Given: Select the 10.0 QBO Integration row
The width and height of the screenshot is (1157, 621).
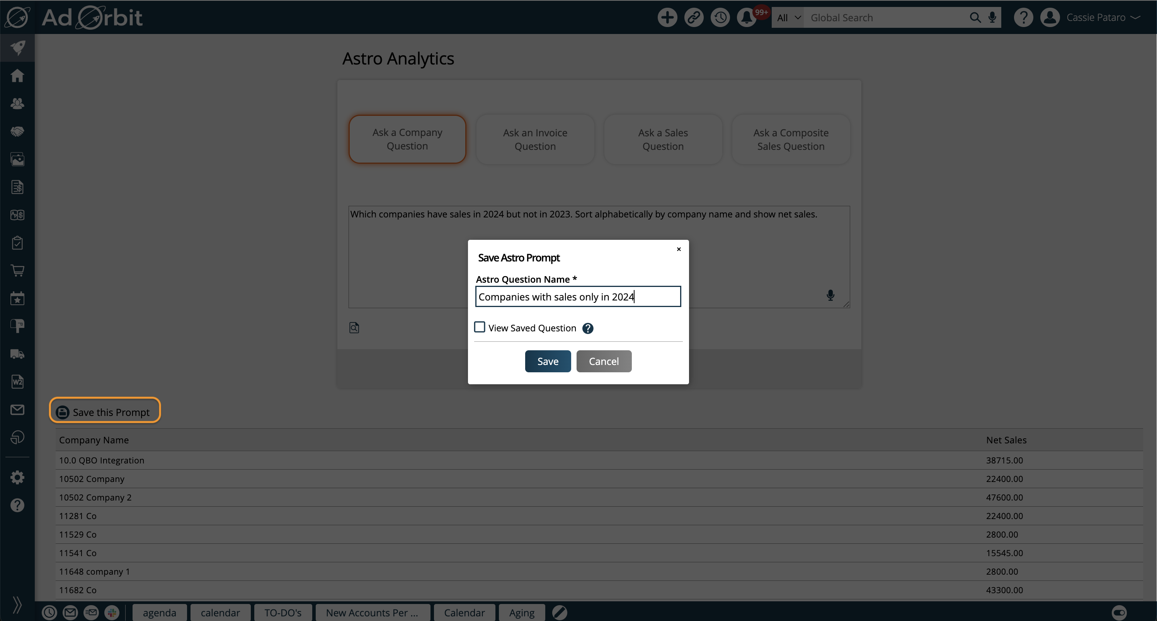Looking at the screenshot, I should [599, 460].
